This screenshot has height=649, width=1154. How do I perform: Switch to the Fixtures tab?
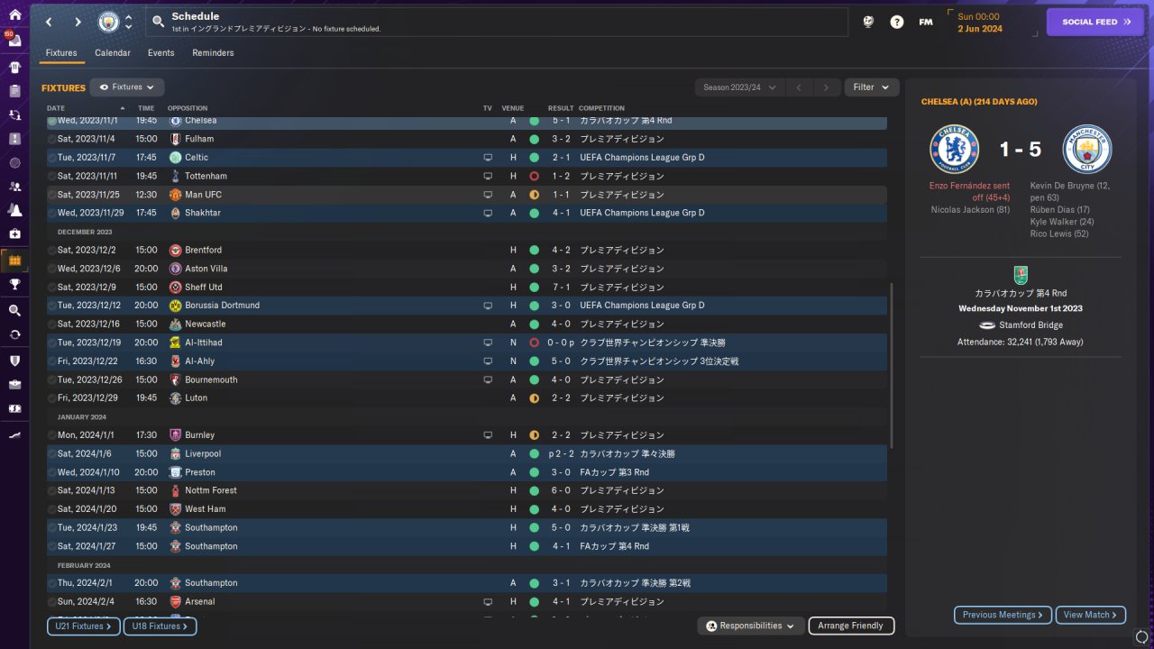pyautogui.click(x=61, y=53)
